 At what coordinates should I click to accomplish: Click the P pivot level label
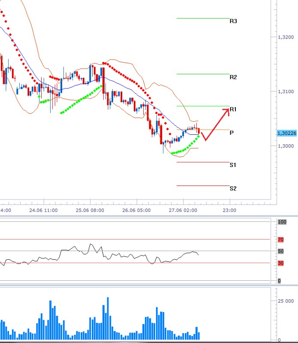(x=232, y=133)
